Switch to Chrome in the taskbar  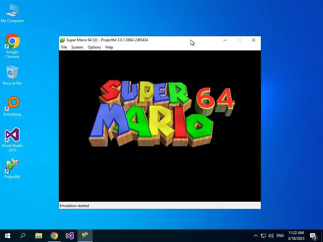point(54,236)
